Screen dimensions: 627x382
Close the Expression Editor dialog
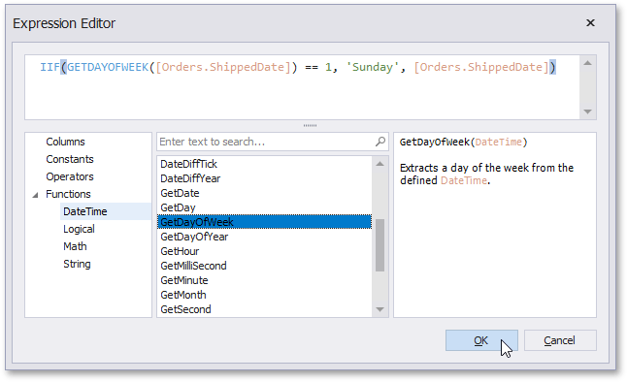point(590,23)
